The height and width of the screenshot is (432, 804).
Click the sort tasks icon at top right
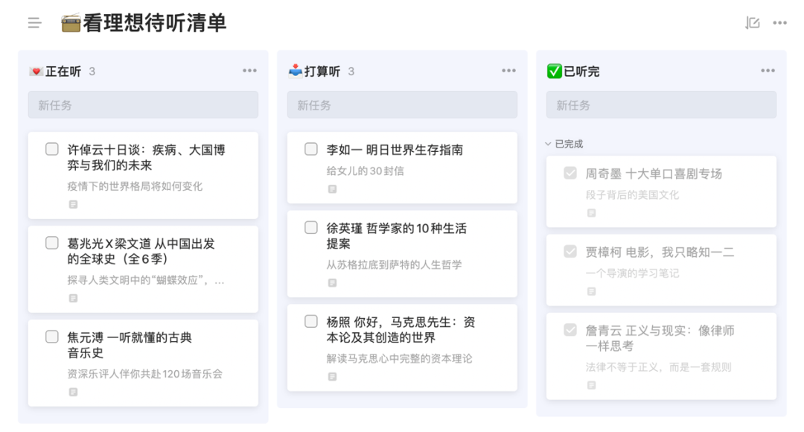pos(753,23)
